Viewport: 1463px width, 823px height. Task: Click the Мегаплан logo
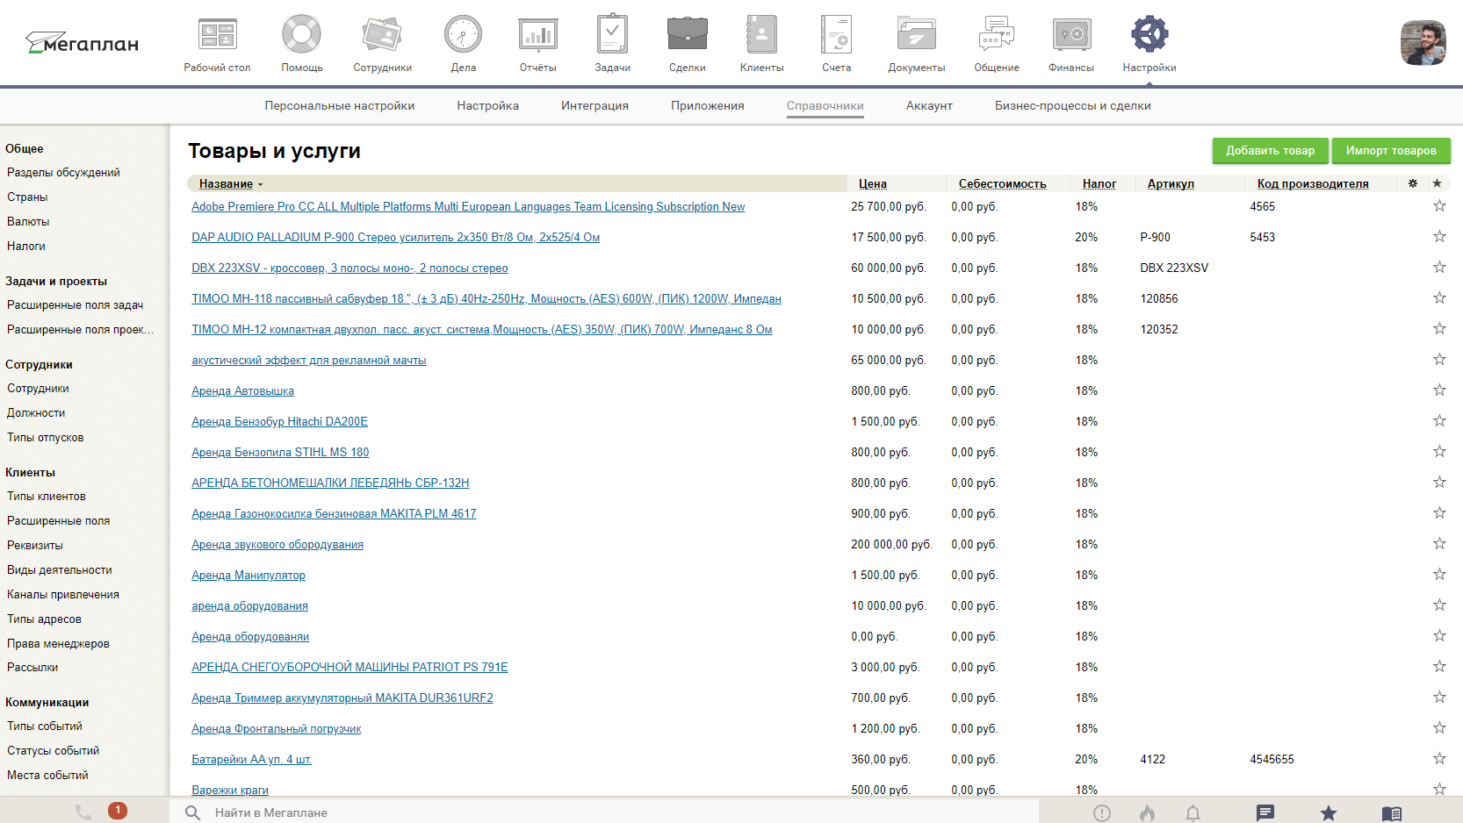pyautogui.click(x=82, y=42)
